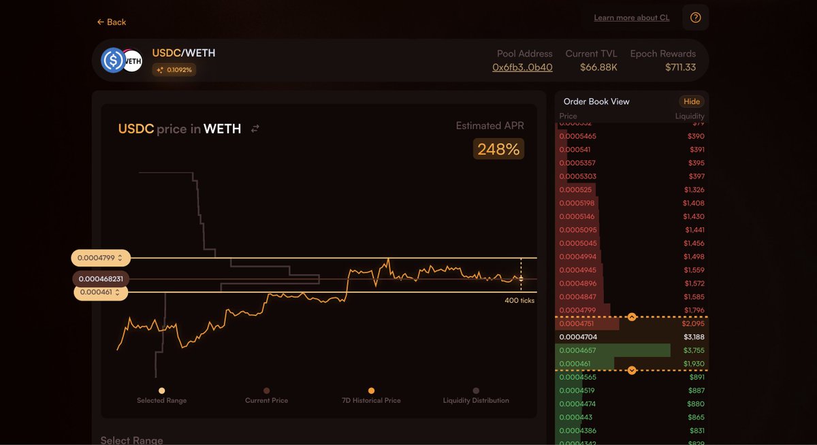This screenshot has height=445, width=817.
Task: Click the Select Range heading
Action: click(132, 440)
